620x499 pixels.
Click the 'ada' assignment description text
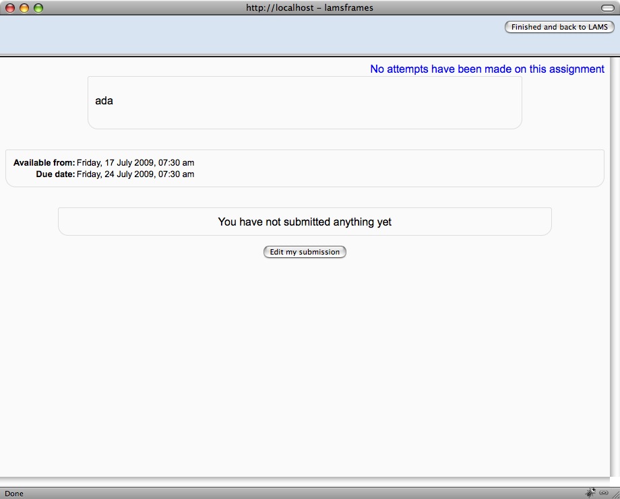[104, 101]
